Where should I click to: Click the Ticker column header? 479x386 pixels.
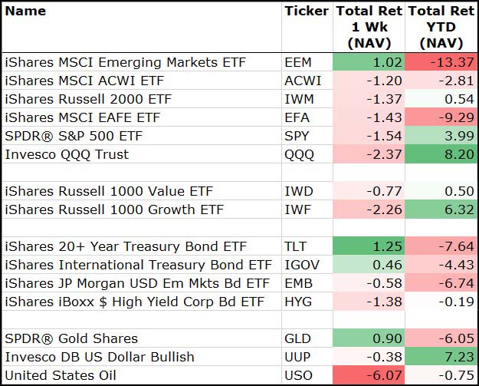click(x=306, y=11)
